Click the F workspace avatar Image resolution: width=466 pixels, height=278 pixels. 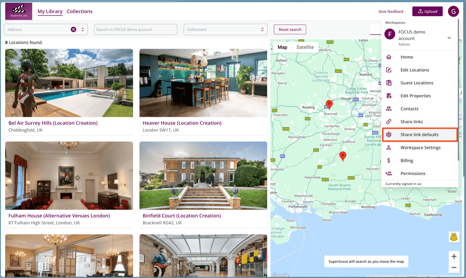(390, 34)
